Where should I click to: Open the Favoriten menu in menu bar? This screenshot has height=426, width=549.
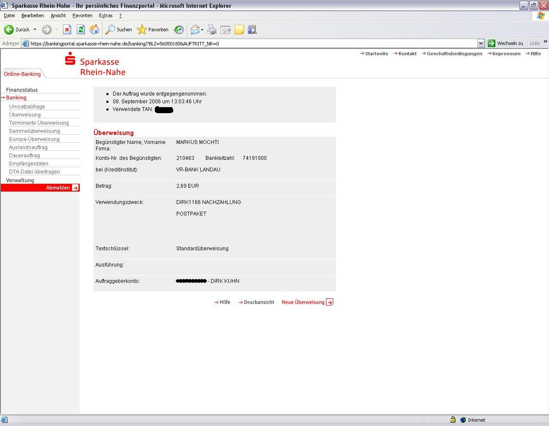coord(82,15)
